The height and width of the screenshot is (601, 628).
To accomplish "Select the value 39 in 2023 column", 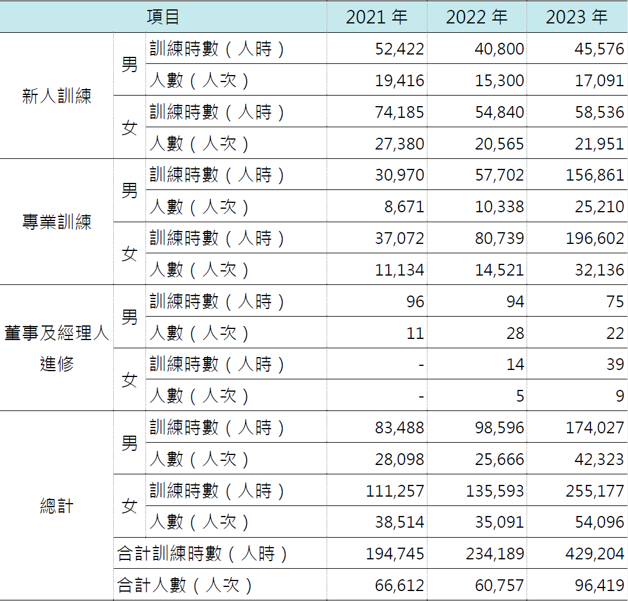I will coord(615,364).
